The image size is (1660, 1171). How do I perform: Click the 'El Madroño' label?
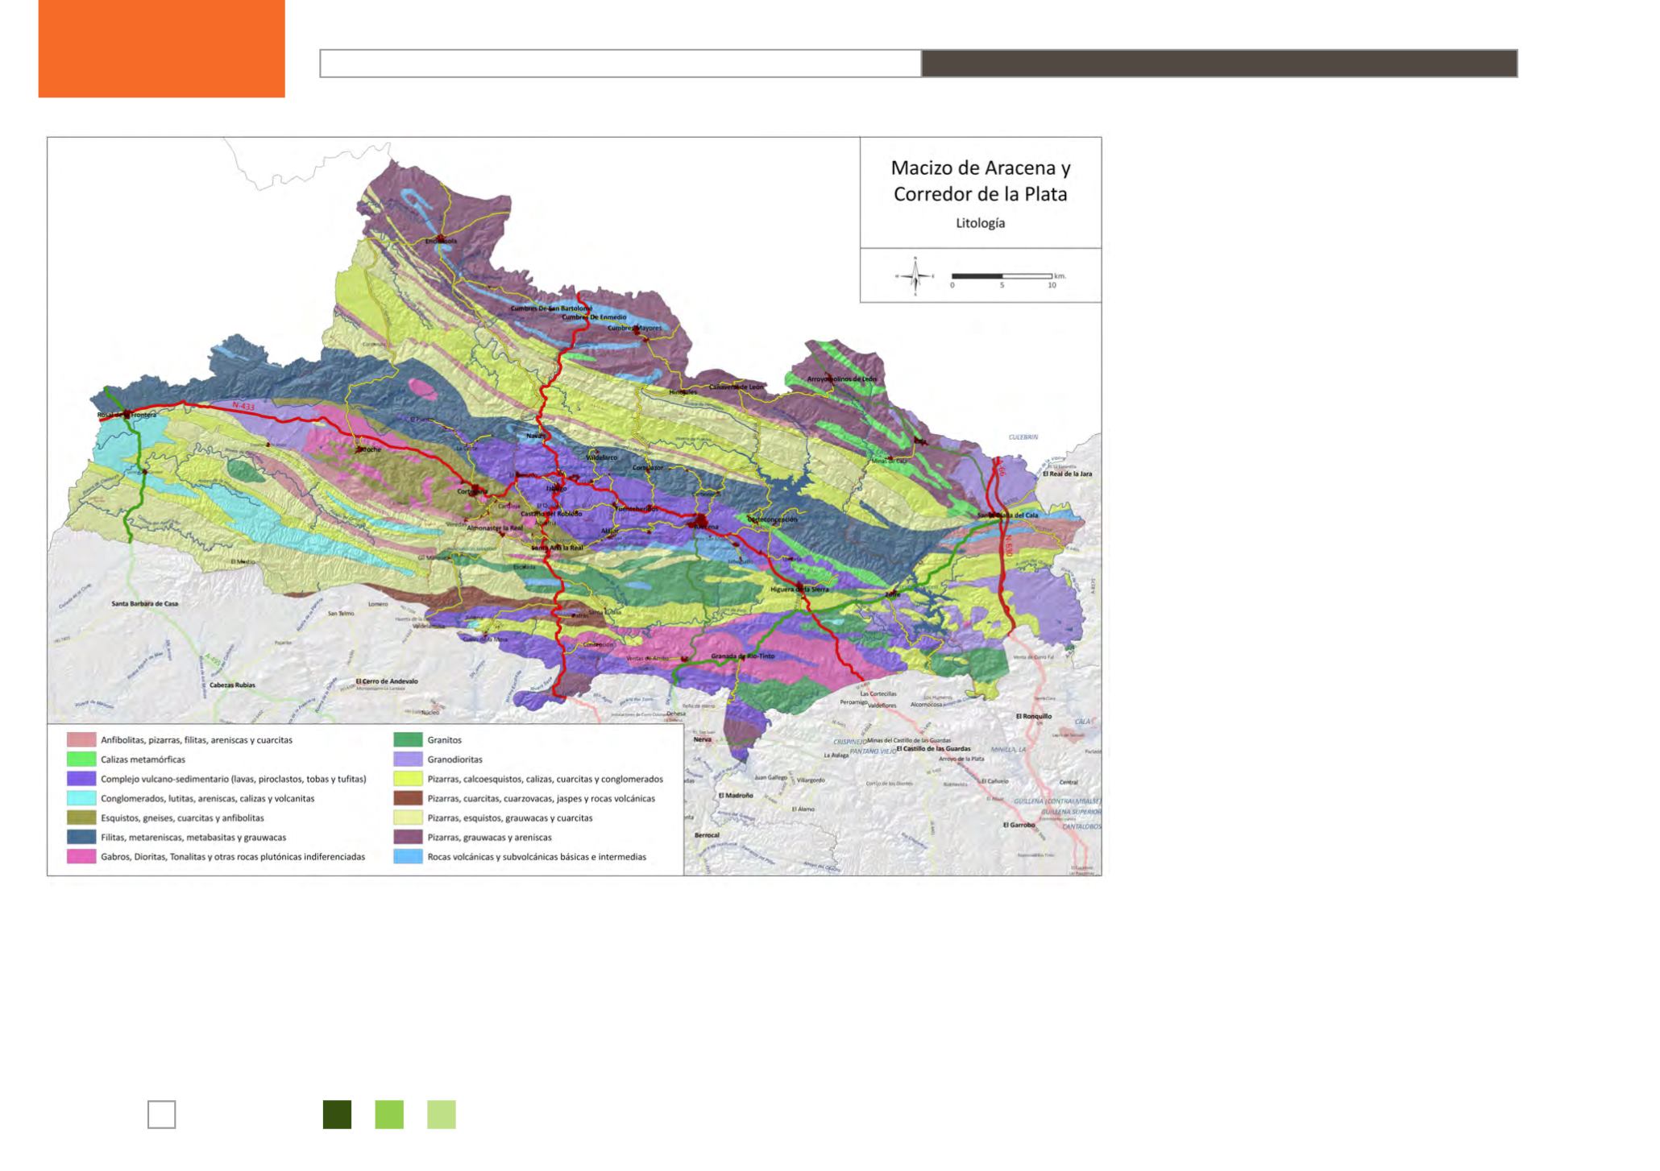(735, 795)
